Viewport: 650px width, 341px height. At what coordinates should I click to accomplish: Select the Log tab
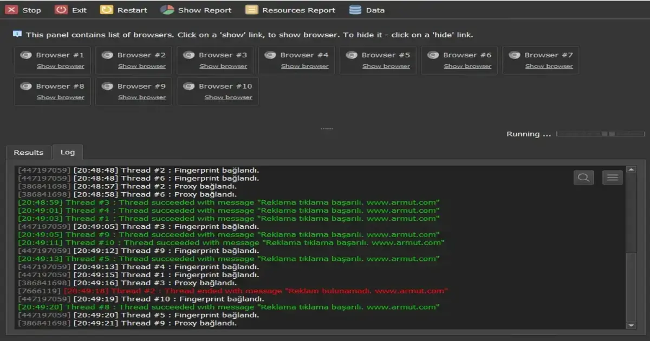[x=68, y=153]
